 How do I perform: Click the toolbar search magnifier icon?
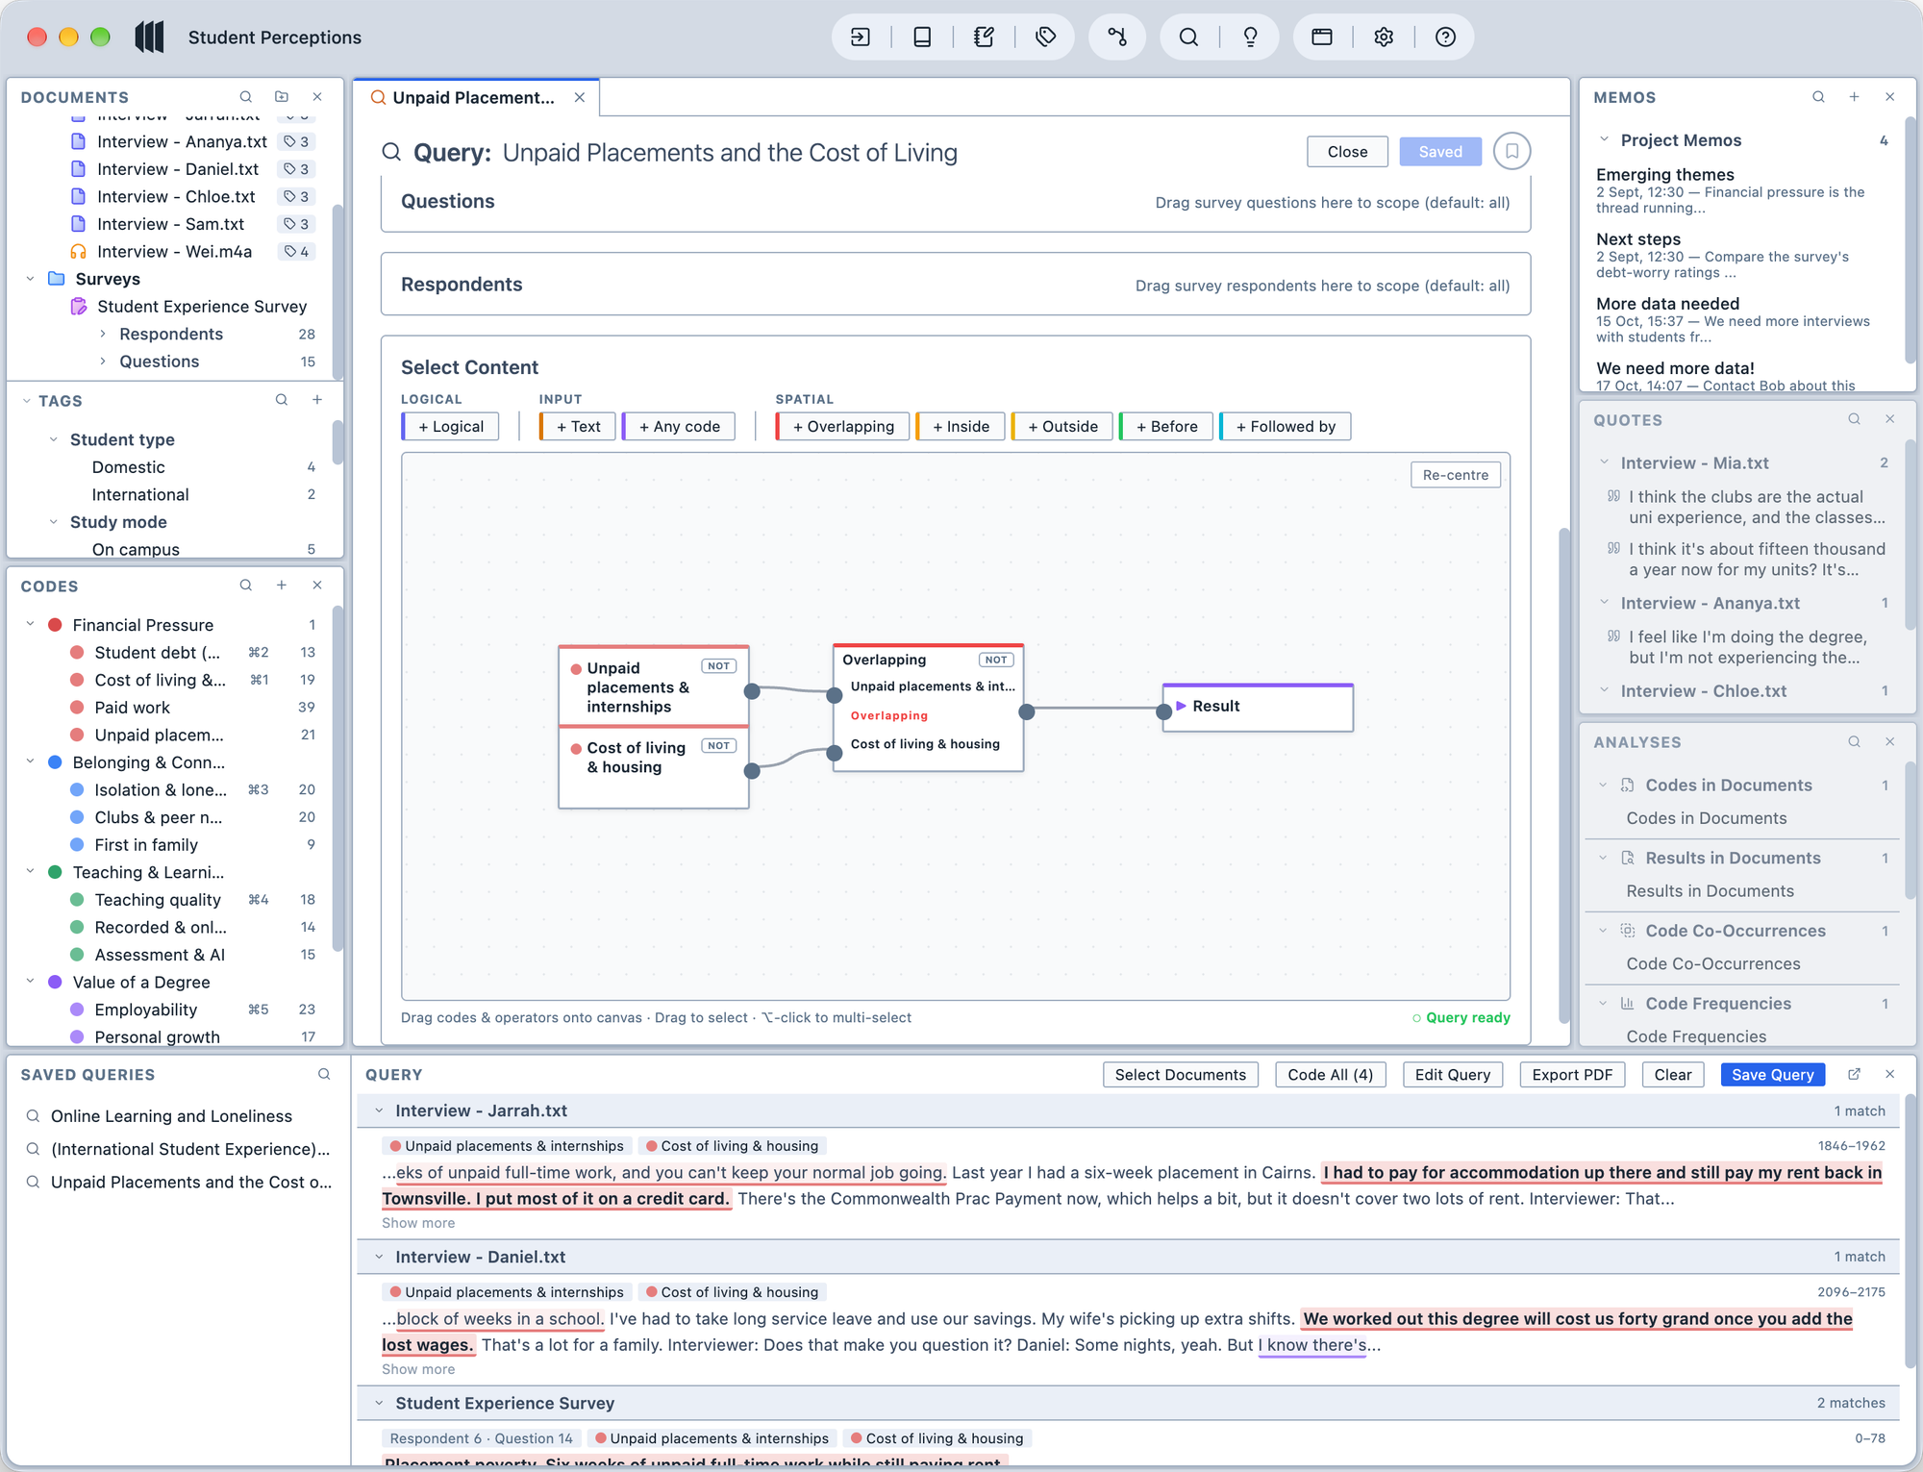point(1189,37)
